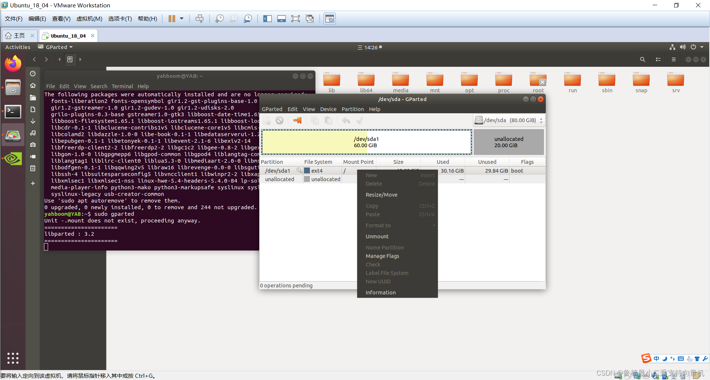
Task: Open the /dev/sda device selector dropdown
Action: pyautogui.click(x=509, y=120)
